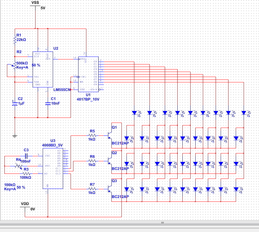Click the horizontal scrollbar handle
Image resolution: width=259 pixels, height=232 pixels.
(x=162, y=223)
